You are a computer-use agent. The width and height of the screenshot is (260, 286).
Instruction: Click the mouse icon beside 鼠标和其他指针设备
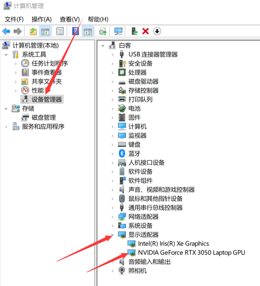[x=122, y=199]
